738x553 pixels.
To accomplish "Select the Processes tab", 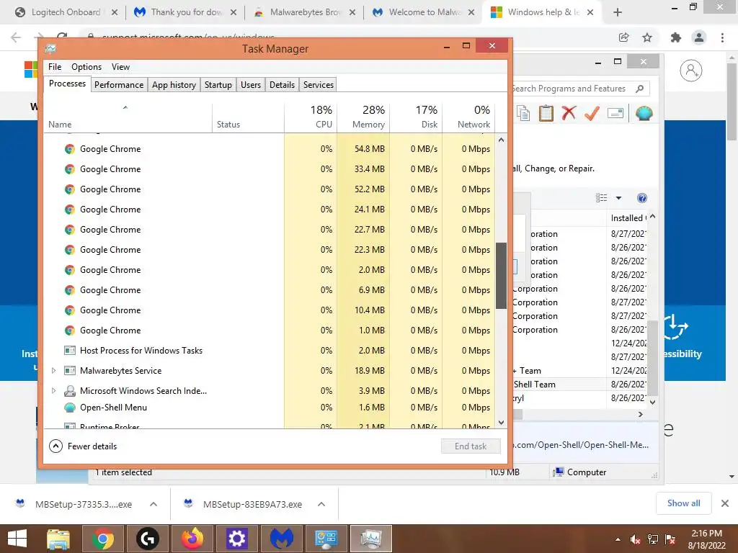I will [67, 84].
